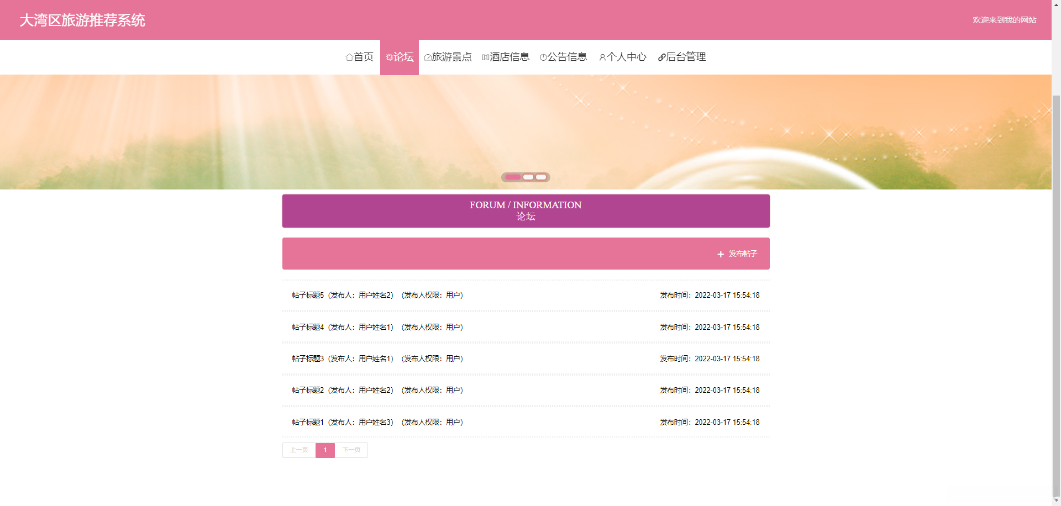Open the 个人中心 navigation tab
This screenshot has height=506, width=1061.
623,57
